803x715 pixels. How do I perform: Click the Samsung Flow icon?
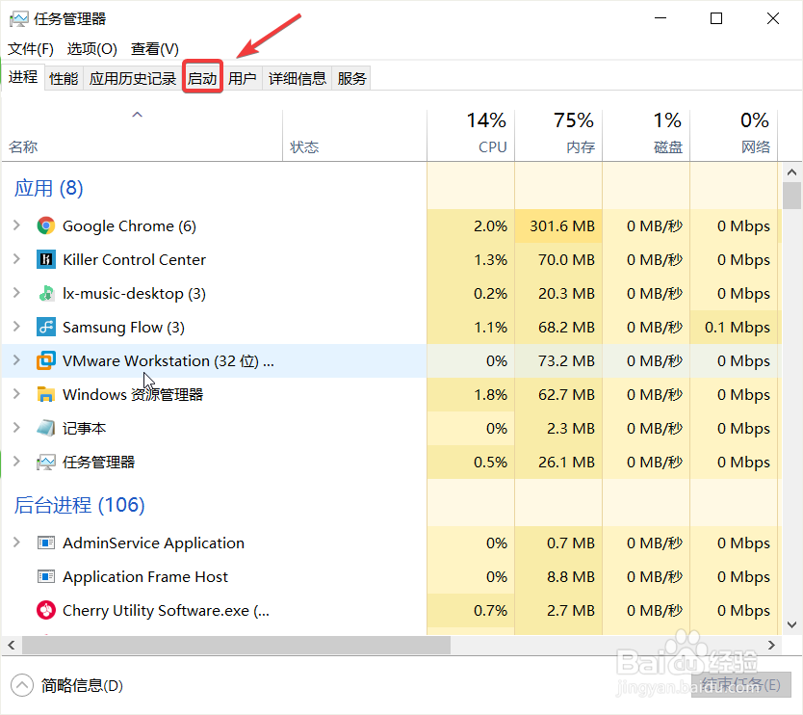pos(45,327)
